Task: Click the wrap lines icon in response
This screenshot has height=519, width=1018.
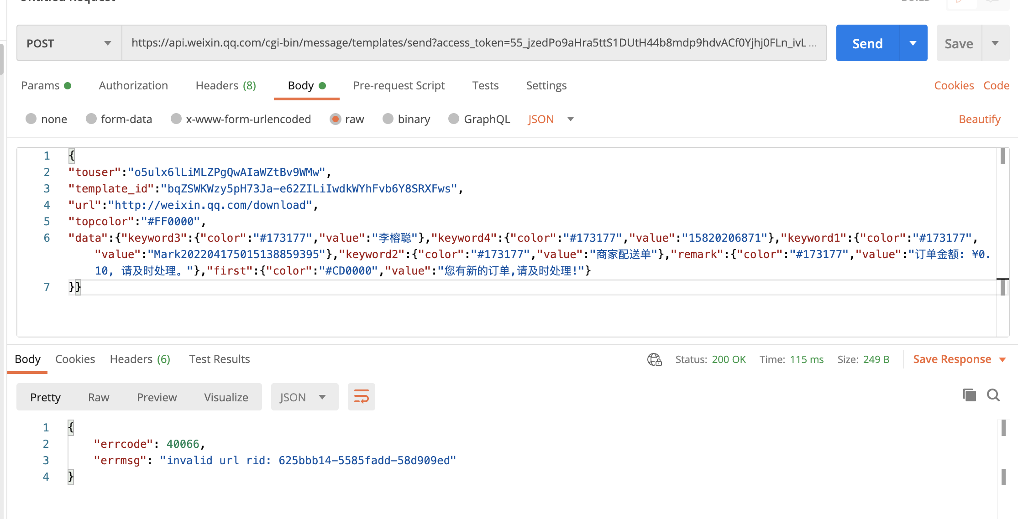Action: click(x=361, y=397)
